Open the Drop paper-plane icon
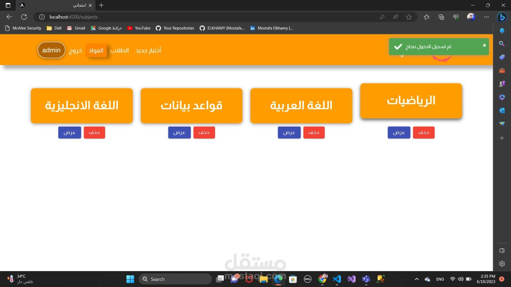Viewport: 511px width, 287px height. coord(502,123)
